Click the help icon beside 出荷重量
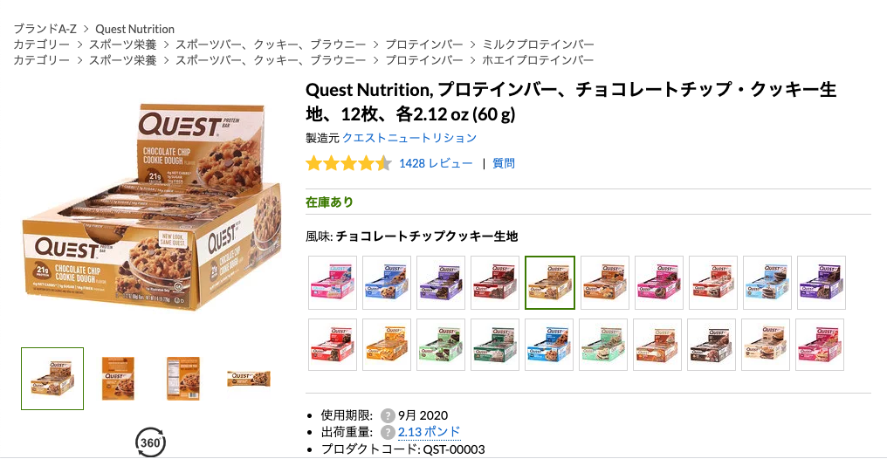The width and height of the screenshot is (887, 459). coord(388,432)
